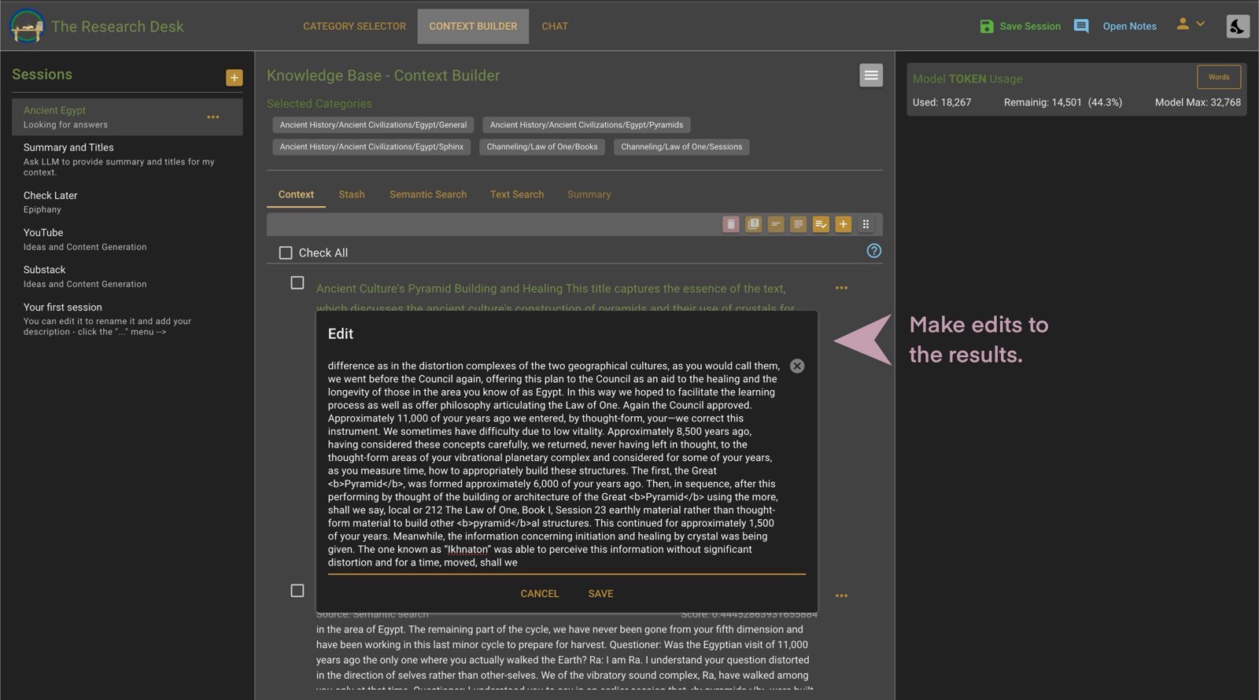Click the avatar thumbnail in the top-right corner
The image size is (1259, 700).
pyautogui.click(x=1238, y=26)
